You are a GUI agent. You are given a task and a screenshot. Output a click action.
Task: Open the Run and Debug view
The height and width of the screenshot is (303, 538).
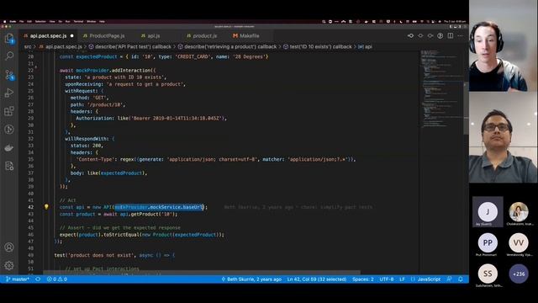9,93
